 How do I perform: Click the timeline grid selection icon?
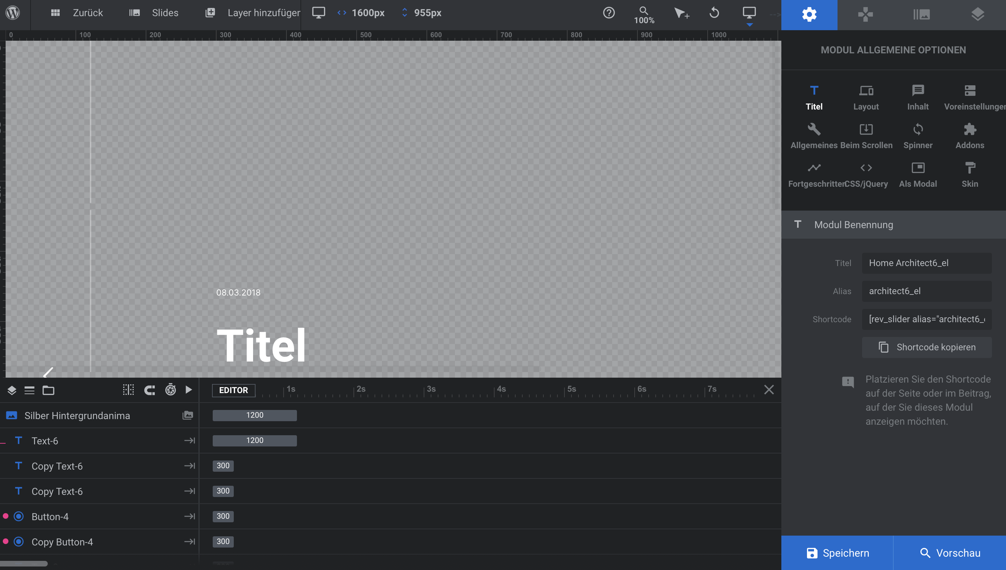pos(128,390)
